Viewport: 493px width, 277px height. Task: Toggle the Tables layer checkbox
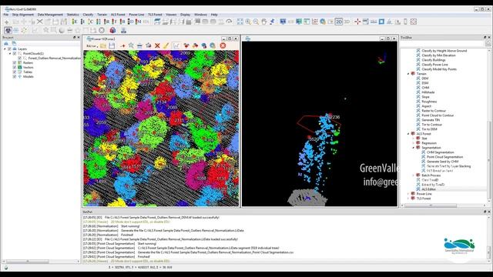tap(15, 72)
